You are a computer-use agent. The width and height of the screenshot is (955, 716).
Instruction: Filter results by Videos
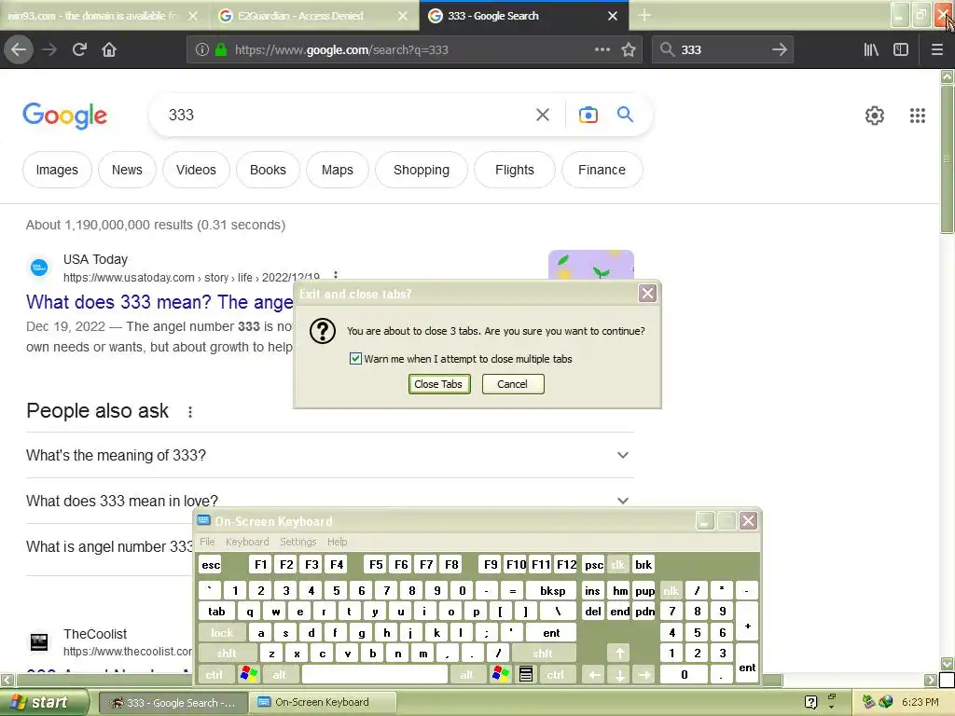(x=196, y=170)
